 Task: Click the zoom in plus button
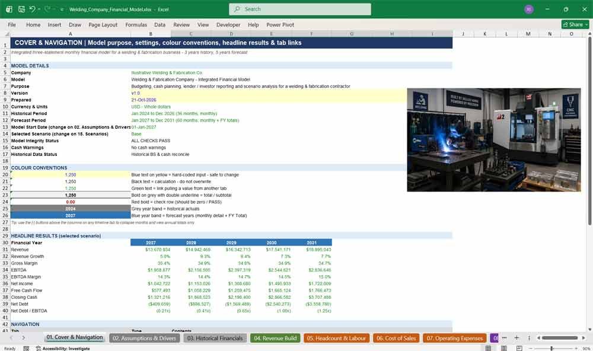pos(576,348)
